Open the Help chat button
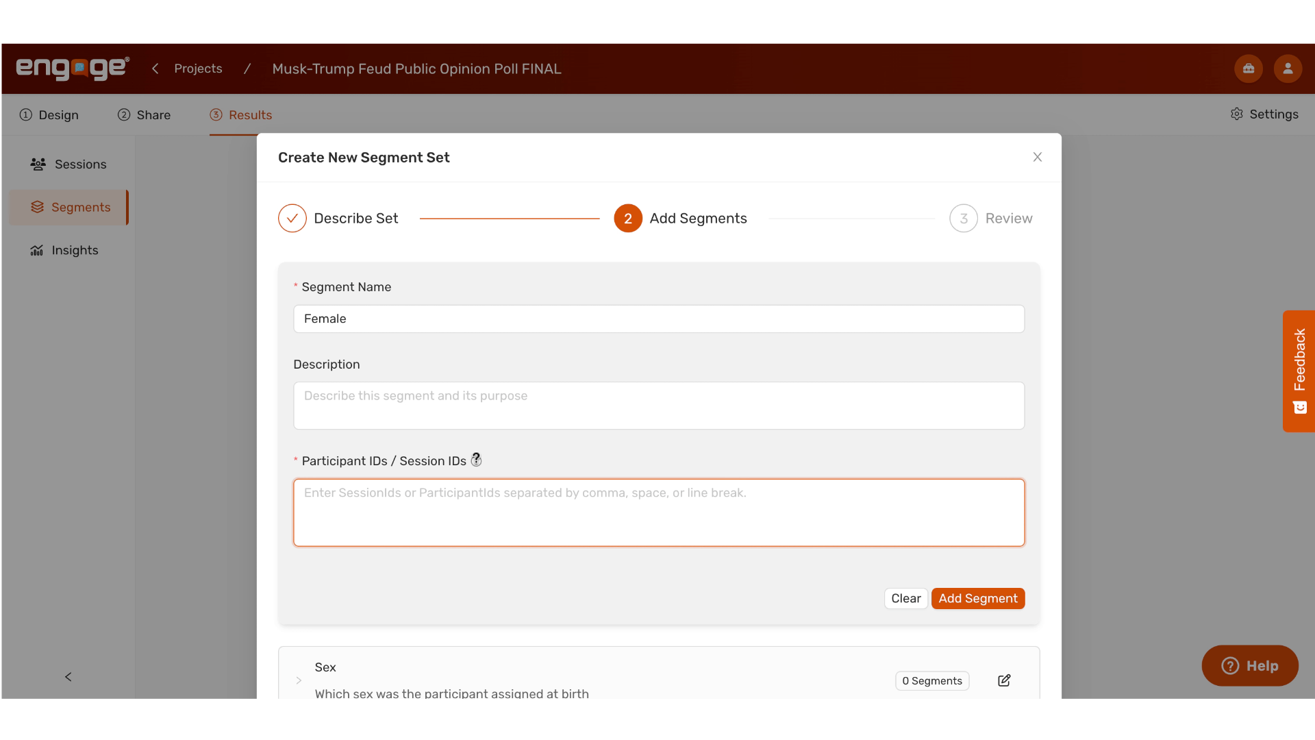This screenshot has height=740, width=1315. (1250, 665)
